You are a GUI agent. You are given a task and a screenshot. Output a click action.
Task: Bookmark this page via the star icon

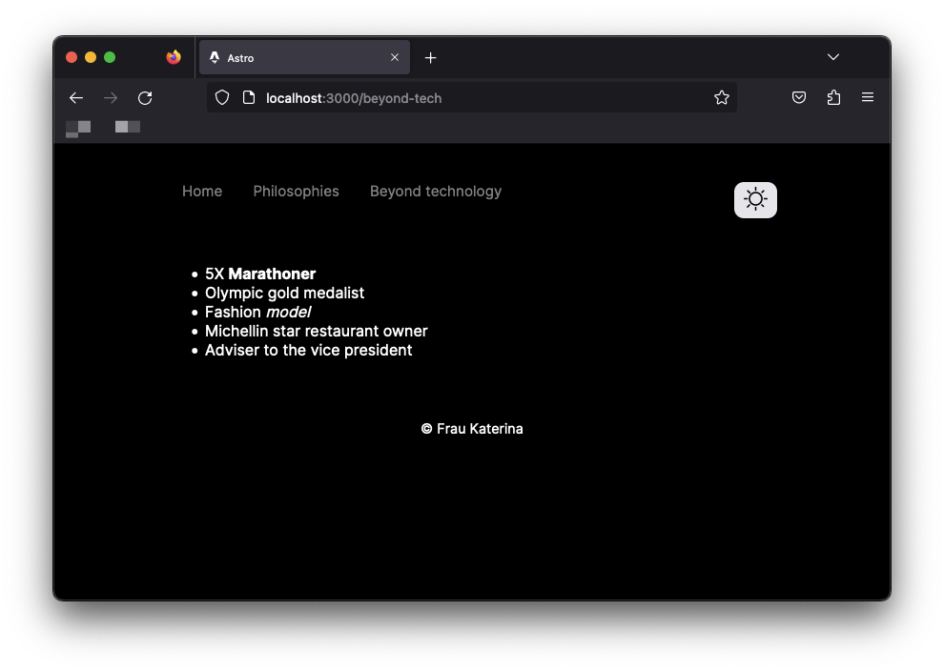(722, 97)
